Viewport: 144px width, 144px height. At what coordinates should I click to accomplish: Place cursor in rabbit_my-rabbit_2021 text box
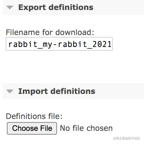click(59, 44)
